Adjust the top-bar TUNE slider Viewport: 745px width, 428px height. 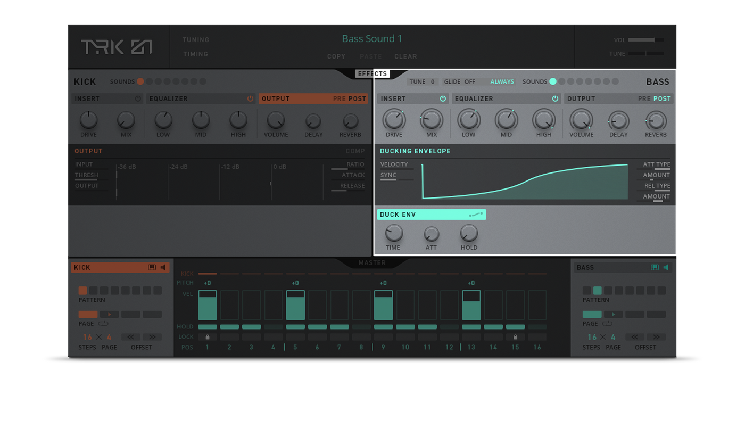(646, 54)
